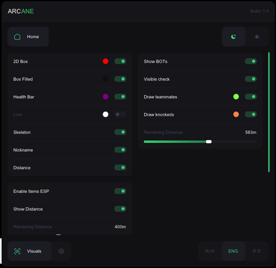Viewport: 276px width, 268px height.
Task: Toggle Enable Items ESP switch
Action: (120, 191)
